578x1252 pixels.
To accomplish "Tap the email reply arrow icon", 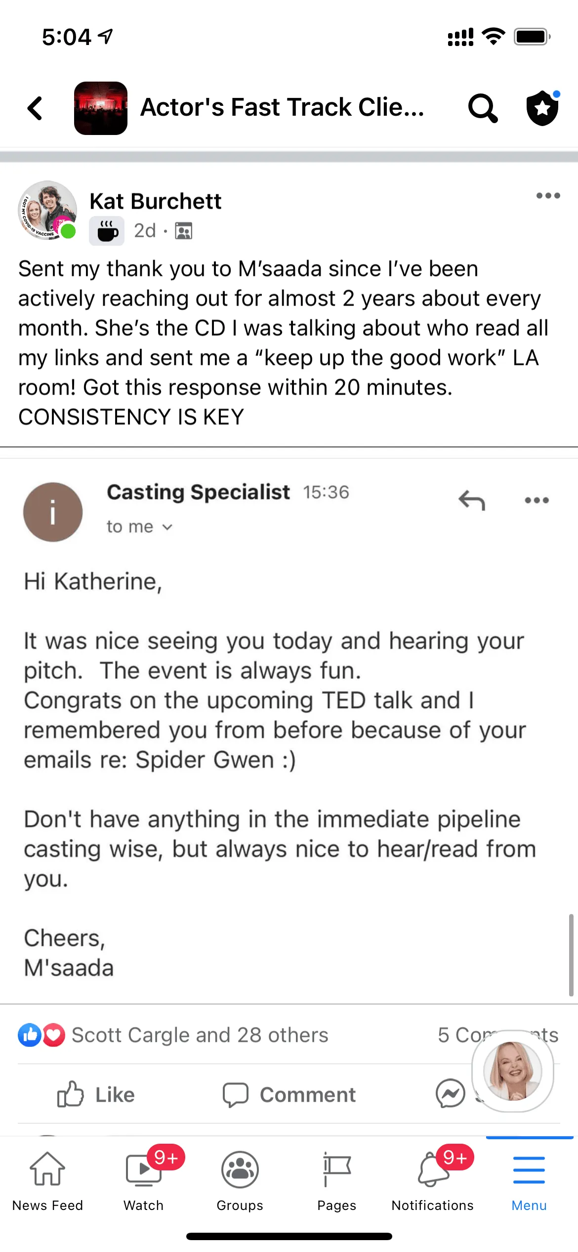I will [472, 500].
